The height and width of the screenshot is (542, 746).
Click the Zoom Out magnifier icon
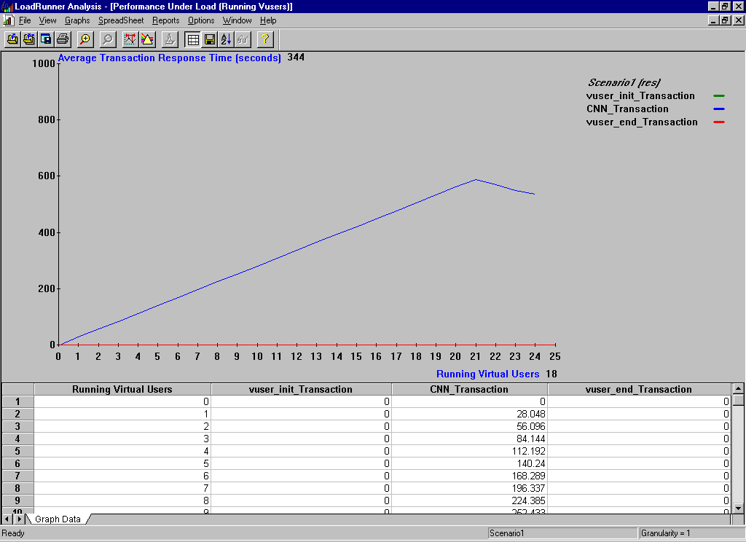coord(107,39)
